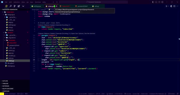Toggle the bottom panel layout icon
The height and width of the screenshot is (95, 180).
[x=156, y=2]
